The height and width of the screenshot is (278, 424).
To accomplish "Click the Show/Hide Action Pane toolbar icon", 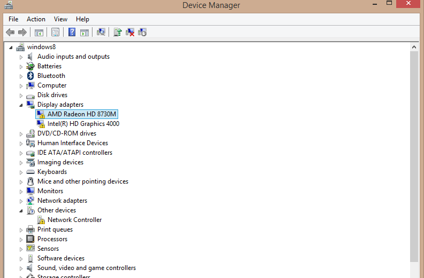I will 84,33.
